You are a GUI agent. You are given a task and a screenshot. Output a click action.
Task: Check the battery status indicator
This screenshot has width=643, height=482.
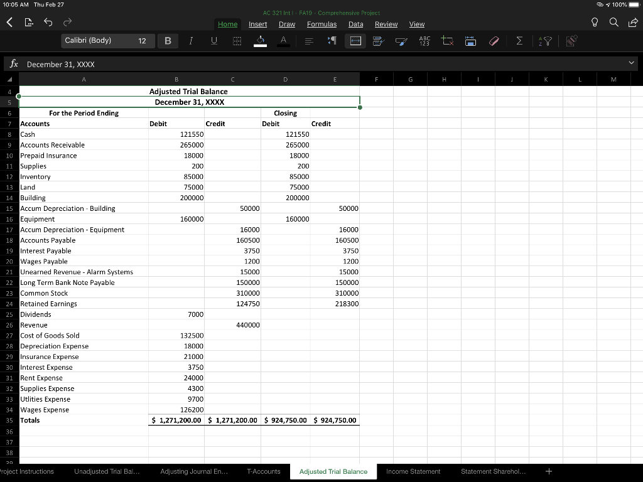634,4
